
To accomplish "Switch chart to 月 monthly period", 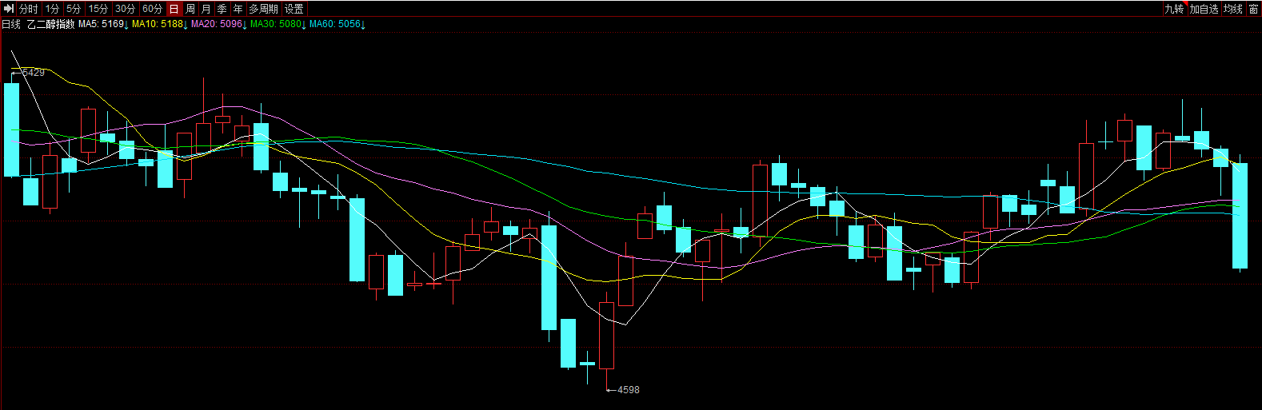I will click(x=206, y=9).
